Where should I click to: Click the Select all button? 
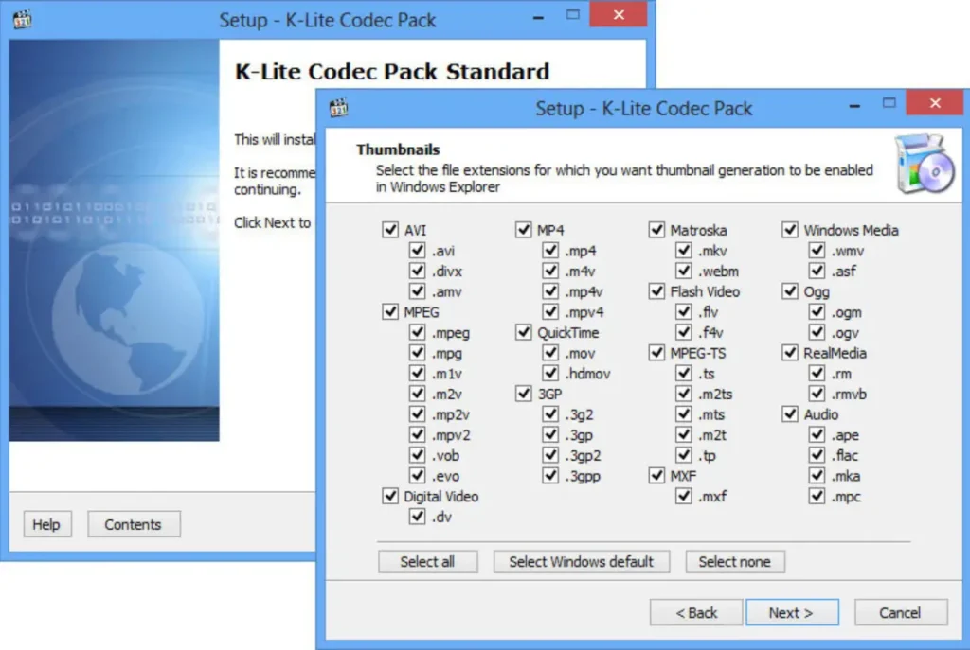click(428, 561)
